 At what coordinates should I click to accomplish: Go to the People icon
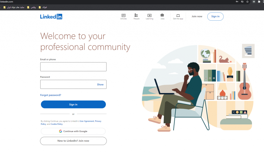click(x=136, y=16)
